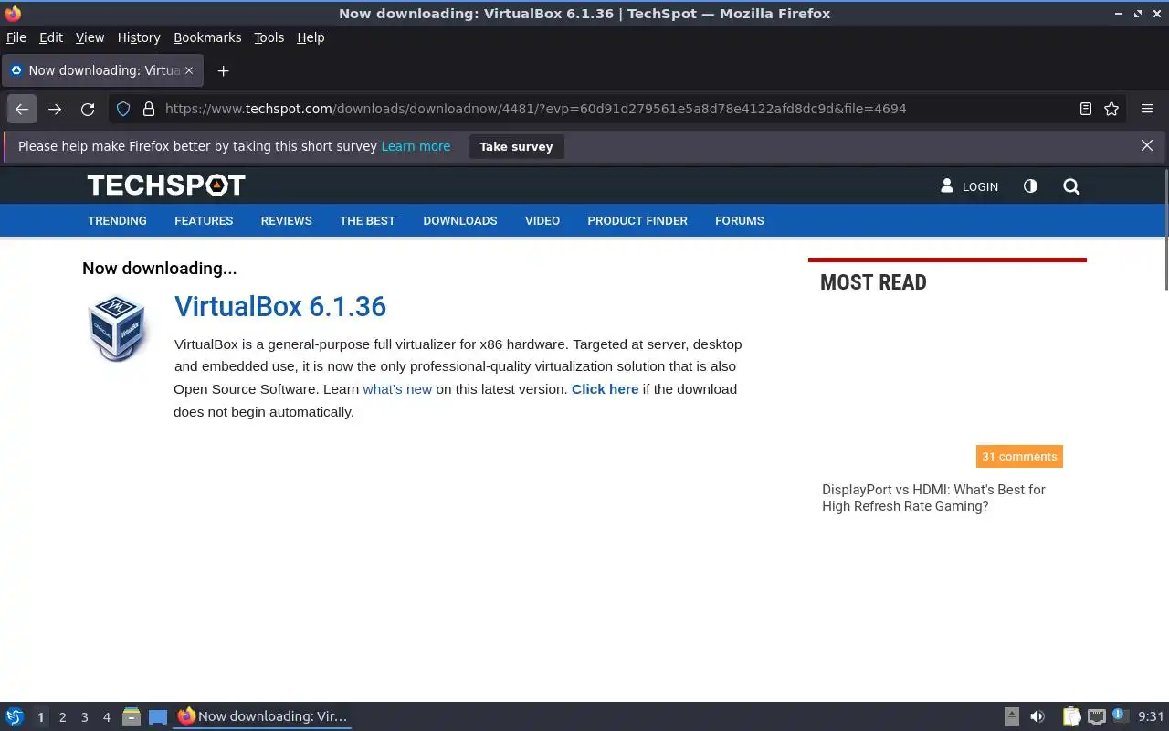Open the network connection tray icon

click(x=1097, y=716)
